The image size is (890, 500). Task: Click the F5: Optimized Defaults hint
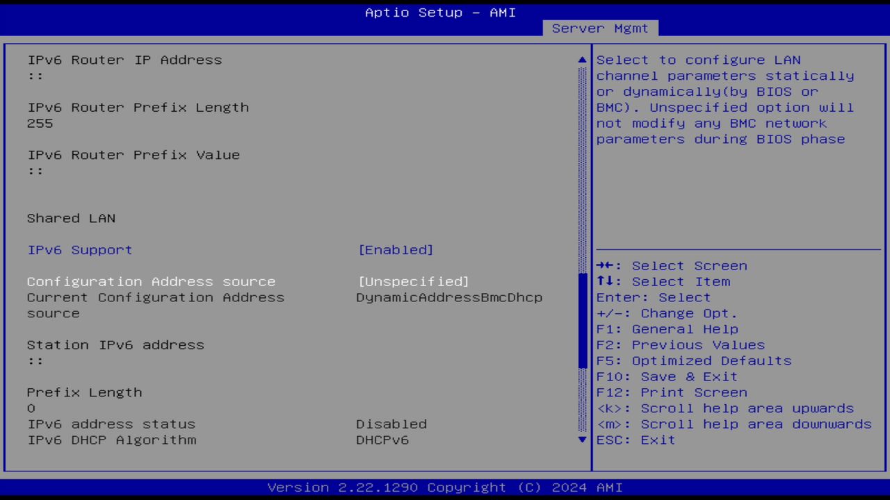click(694, 360)
